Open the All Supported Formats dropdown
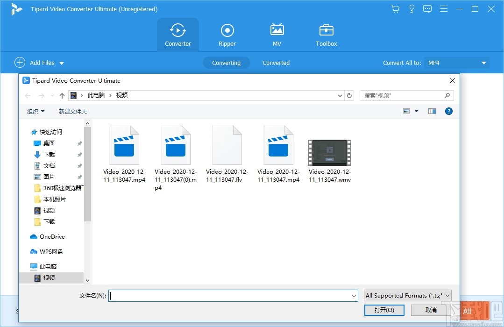 [407, 295]
